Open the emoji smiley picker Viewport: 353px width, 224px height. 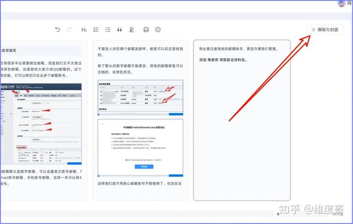tap(158, 30)
